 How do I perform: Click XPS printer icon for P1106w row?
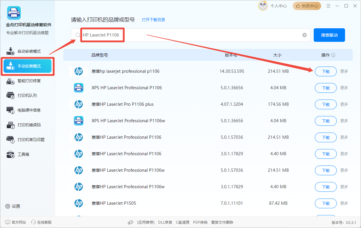click(78, 120)
